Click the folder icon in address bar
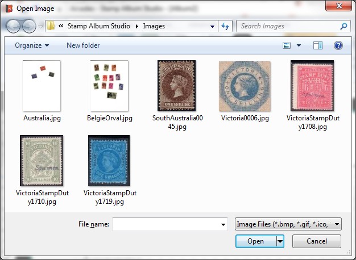 pos(51,26)
